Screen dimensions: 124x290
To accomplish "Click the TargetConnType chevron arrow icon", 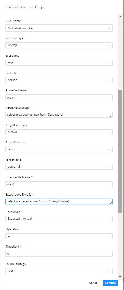I will 109,132.
